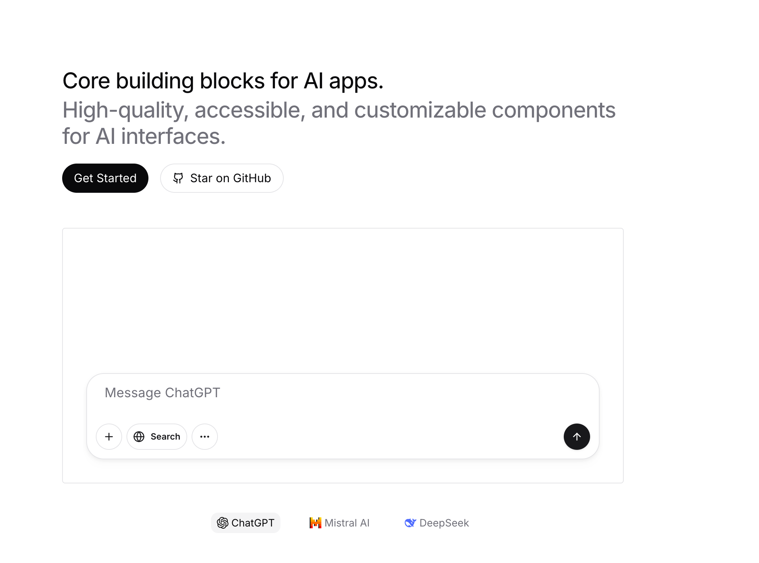Click the blue DeepSeek whale logo
This screenshot has height=563, width=759.
(410, 523)
